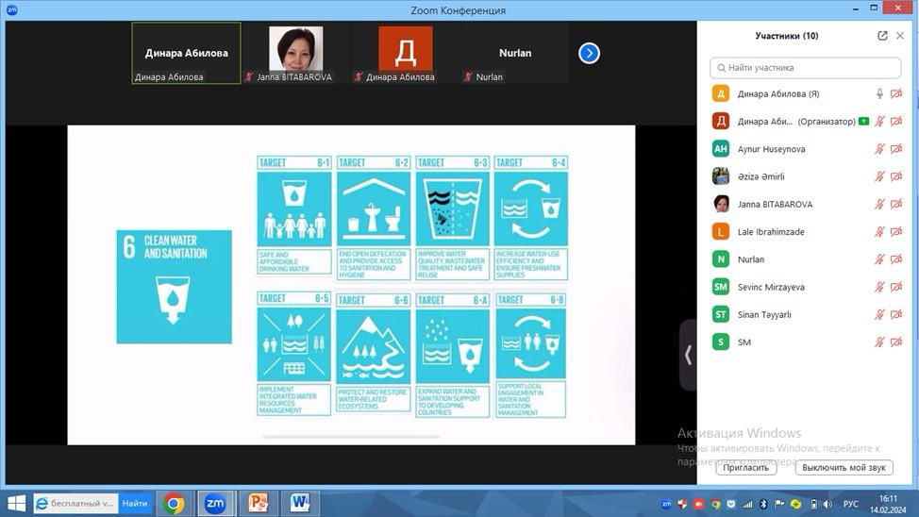
Task: Open Word from taskbar
Action: click(x=299, y=503)
